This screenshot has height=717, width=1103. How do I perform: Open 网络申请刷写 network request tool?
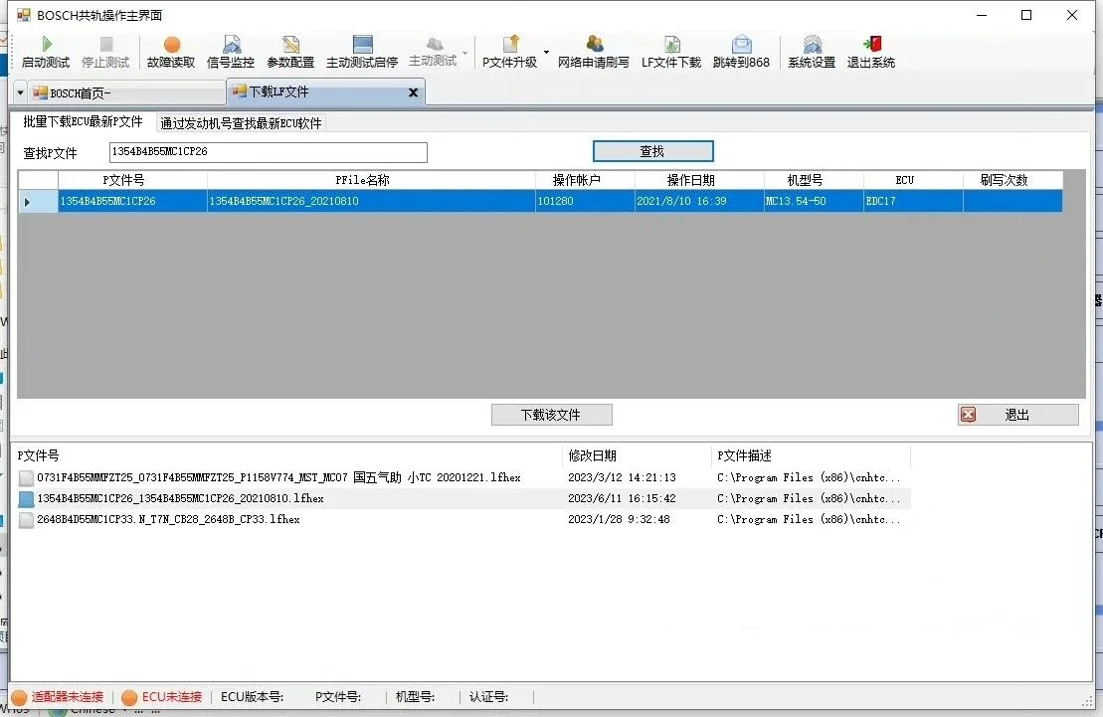(x=594, y=53)
